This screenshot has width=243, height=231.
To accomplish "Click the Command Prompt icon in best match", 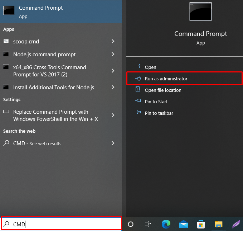I will 9,10.
